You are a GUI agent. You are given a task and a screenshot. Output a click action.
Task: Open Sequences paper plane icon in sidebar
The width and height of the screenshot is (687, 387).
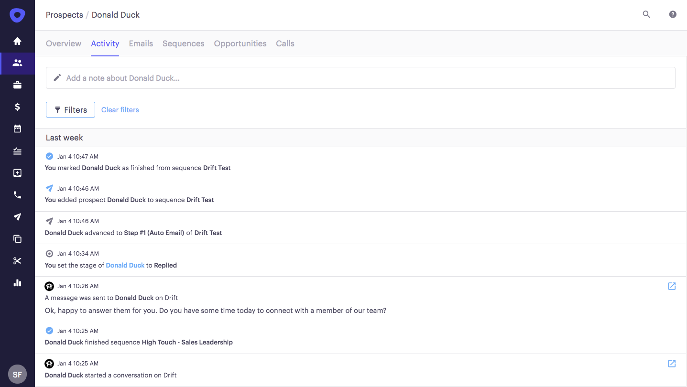17,217
